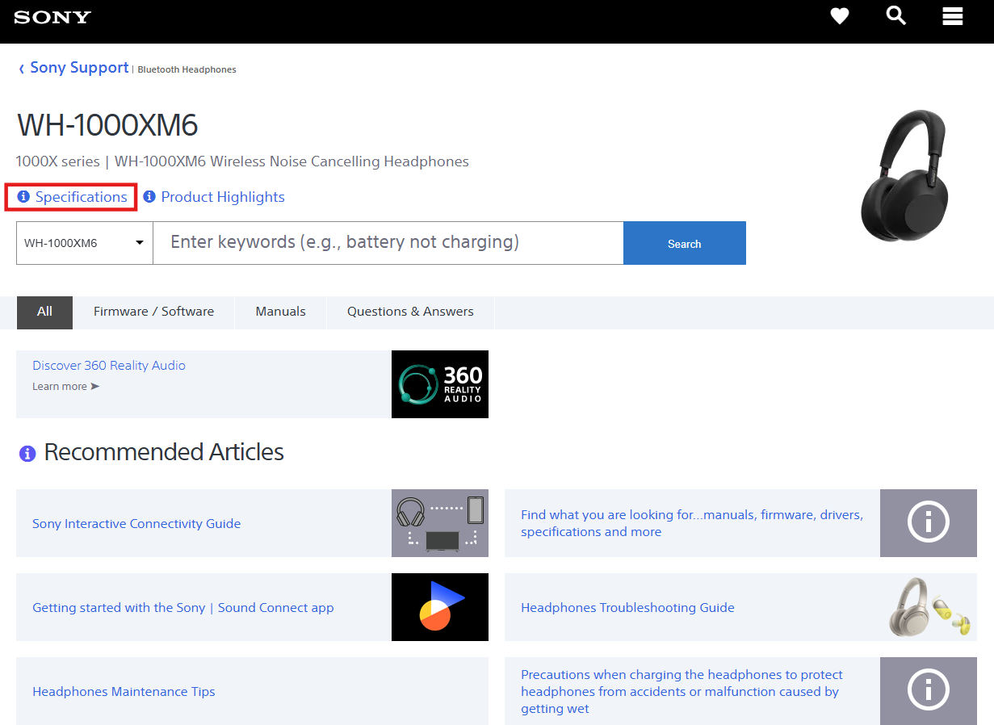Click the Bluetooth Headphones breadcrumb text
994x725 pixels.
click(x=187, y=70)
